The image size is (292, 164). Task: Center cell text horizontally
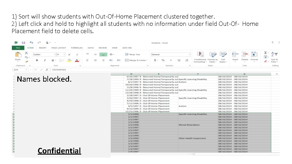pos(95,60)
